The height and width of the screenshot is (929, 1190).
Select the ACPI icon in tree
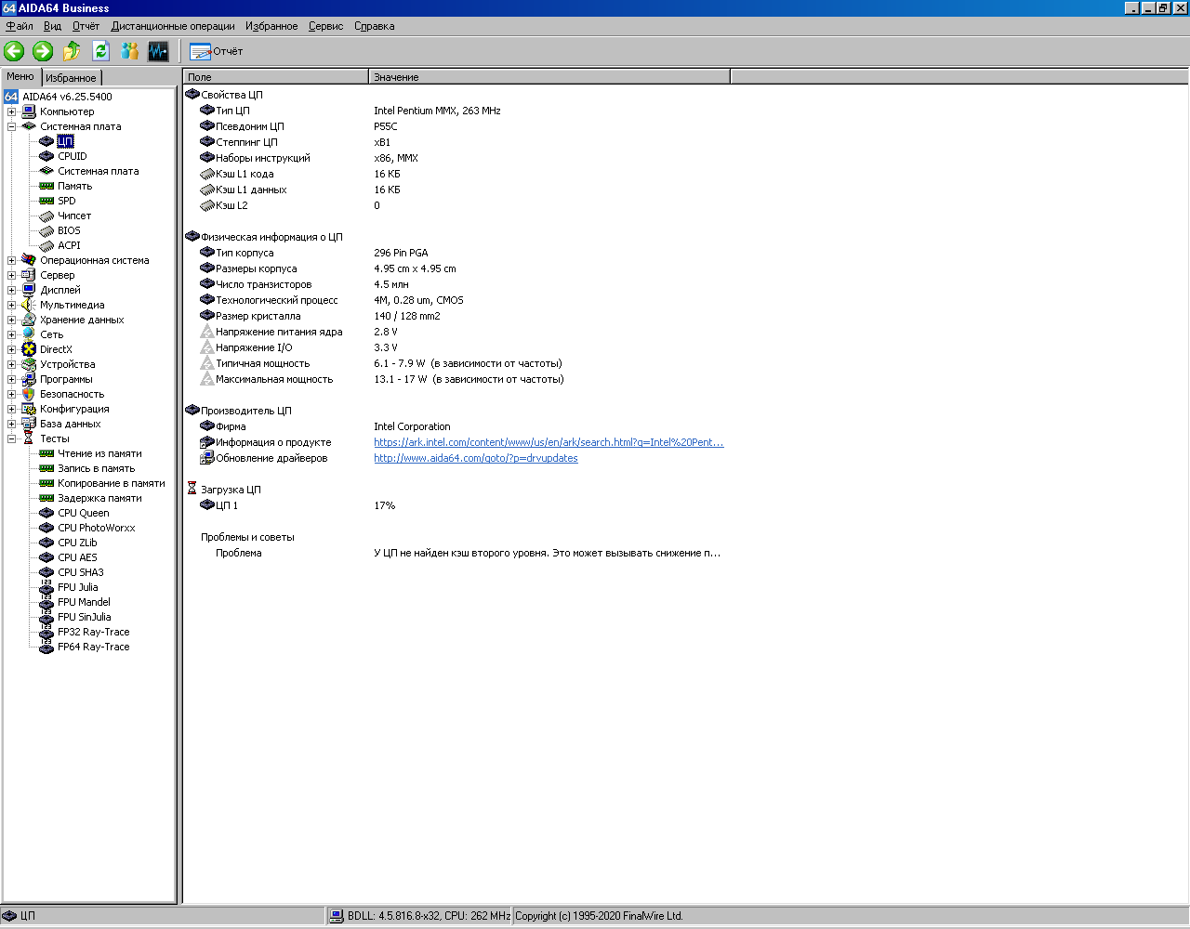(x=46, y=245)
